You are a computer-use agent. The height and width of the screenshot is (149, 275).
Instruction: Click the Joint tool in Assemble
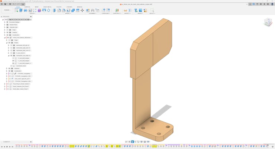[x=93, y=10]
